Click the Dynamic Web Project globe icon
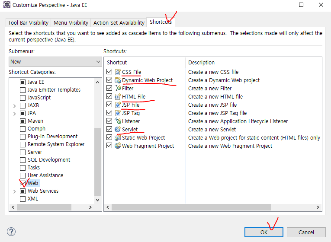This screenshot has height=242, width=331. 118,80
